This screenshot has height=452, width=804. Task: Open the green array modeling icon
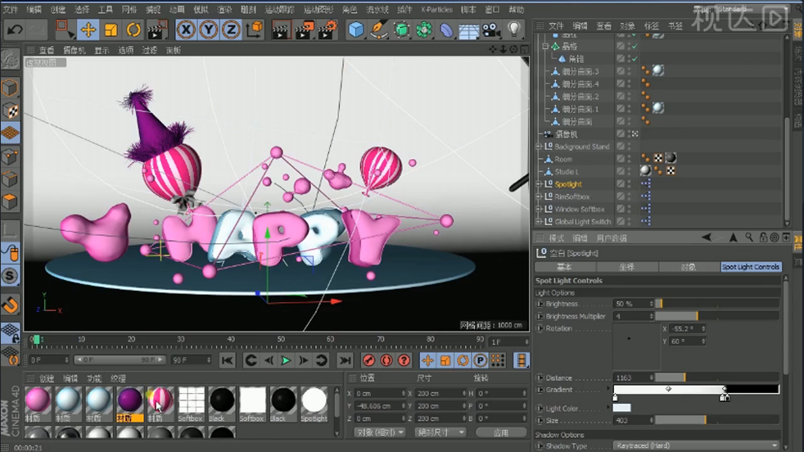pyautogui.click(x=424, y=29)
